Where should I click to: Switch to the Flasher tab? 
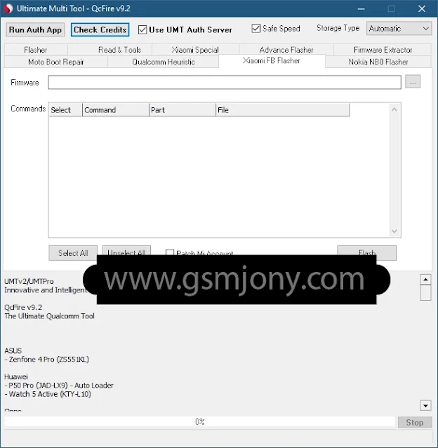tap(36, 50)
